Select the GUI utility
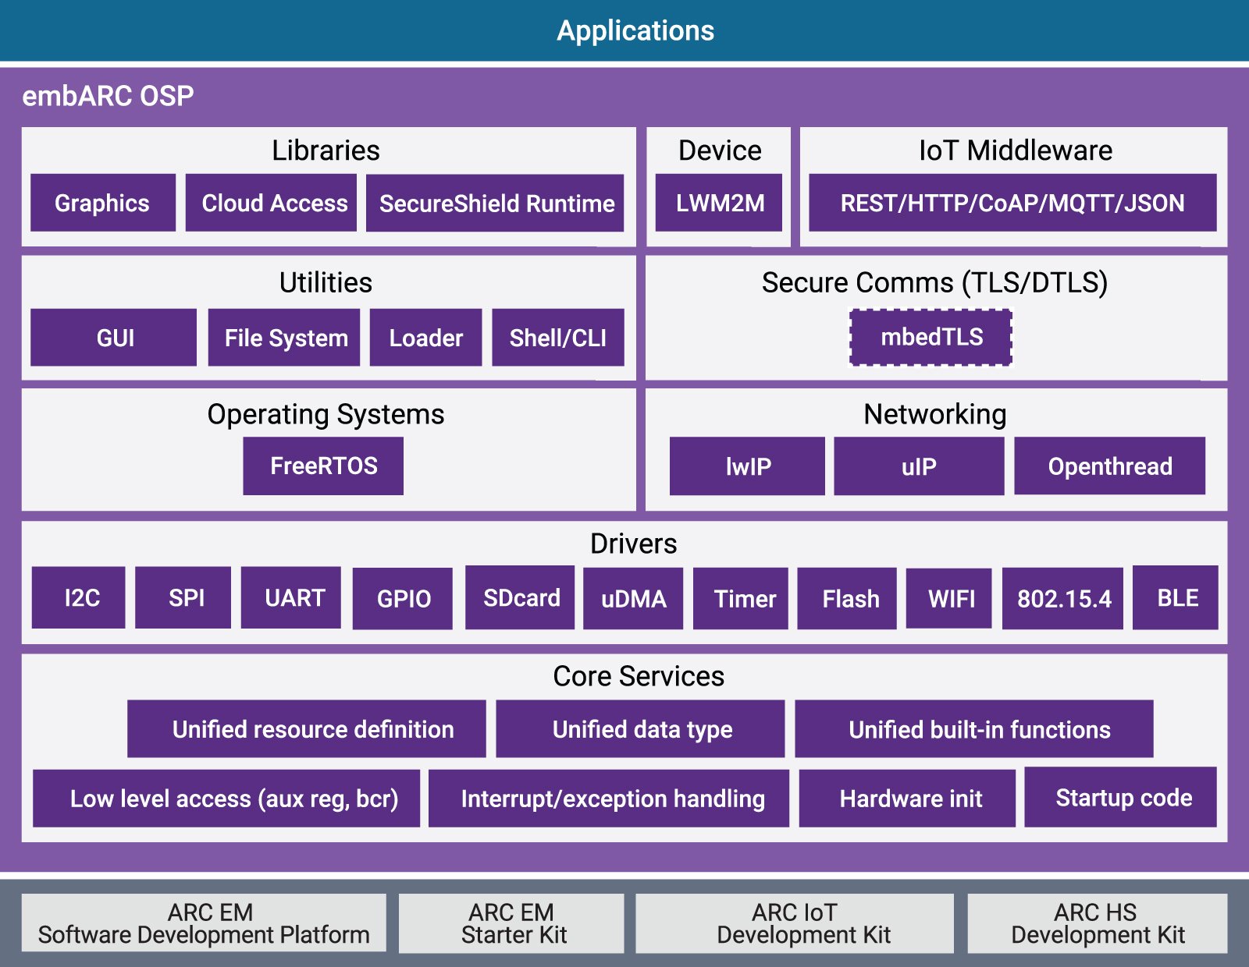This screenshot has width=1249, height=967. tap(112, 337)
